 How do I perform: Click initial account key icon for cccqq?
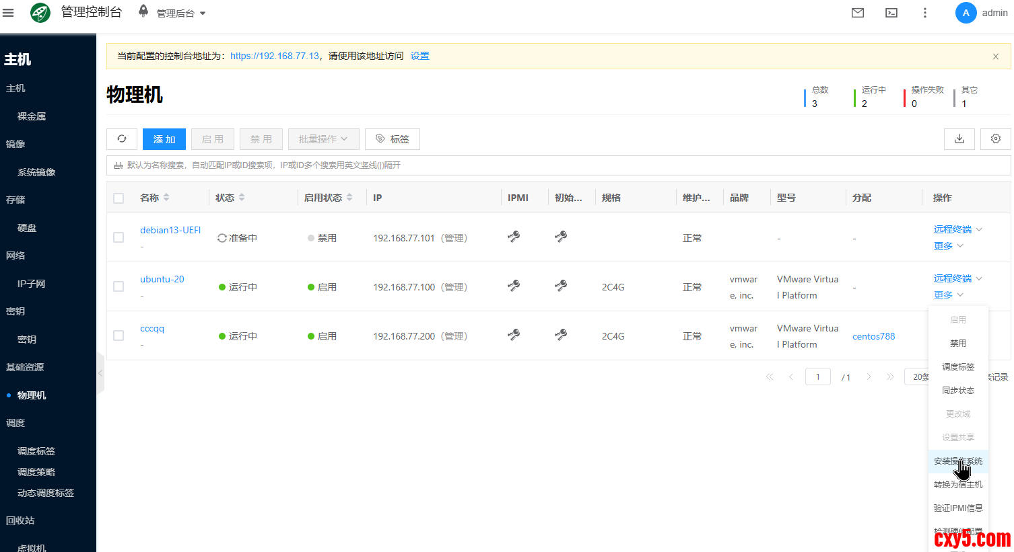click(561, 335)
